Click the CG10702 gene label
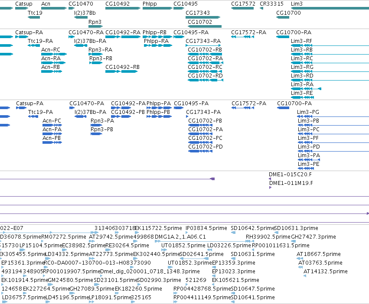369x304 pixels. click(200, 22)
